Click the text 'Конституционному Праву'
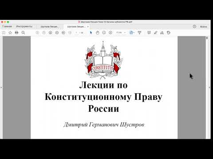Image resolution: width=213 pixels, height=159 pixels. click(x=103, y=97)
